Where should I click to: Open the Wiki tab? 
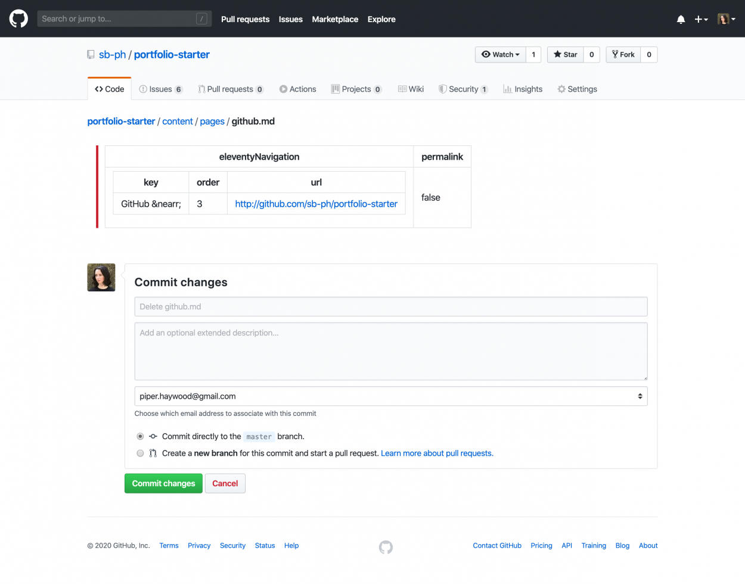[x=411, y=89]
